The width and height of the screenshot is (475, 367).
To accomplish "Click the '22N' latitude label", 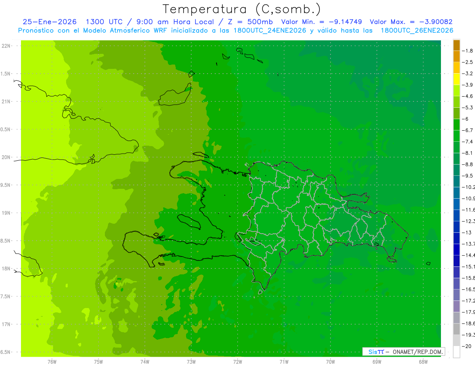I will pos(6,46).
